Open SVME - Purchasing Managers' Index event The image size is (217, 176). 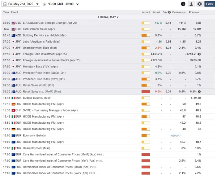click(x=50, y=110)
